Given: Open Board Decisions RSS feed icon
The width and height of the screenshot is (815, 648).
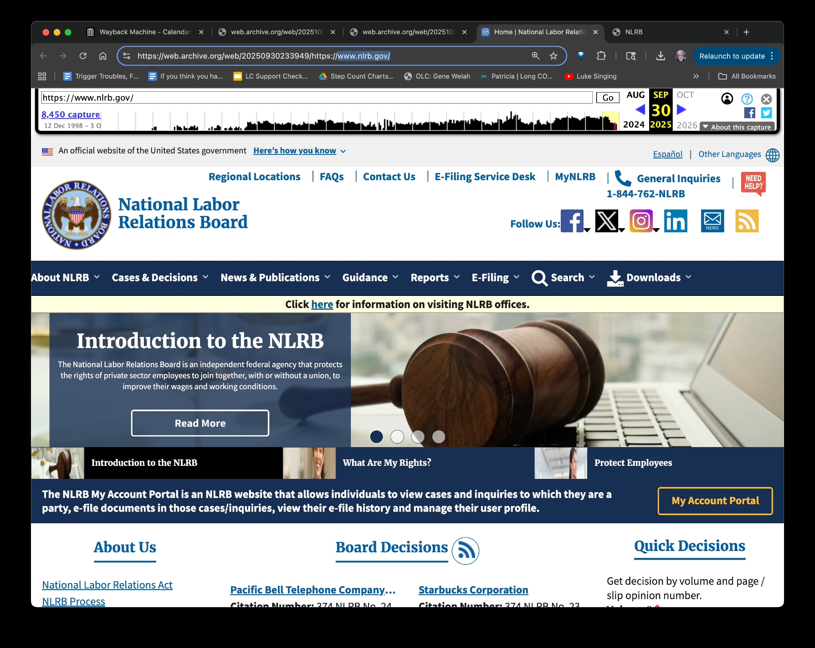Looking at the screenshot, I should point(465,551).
